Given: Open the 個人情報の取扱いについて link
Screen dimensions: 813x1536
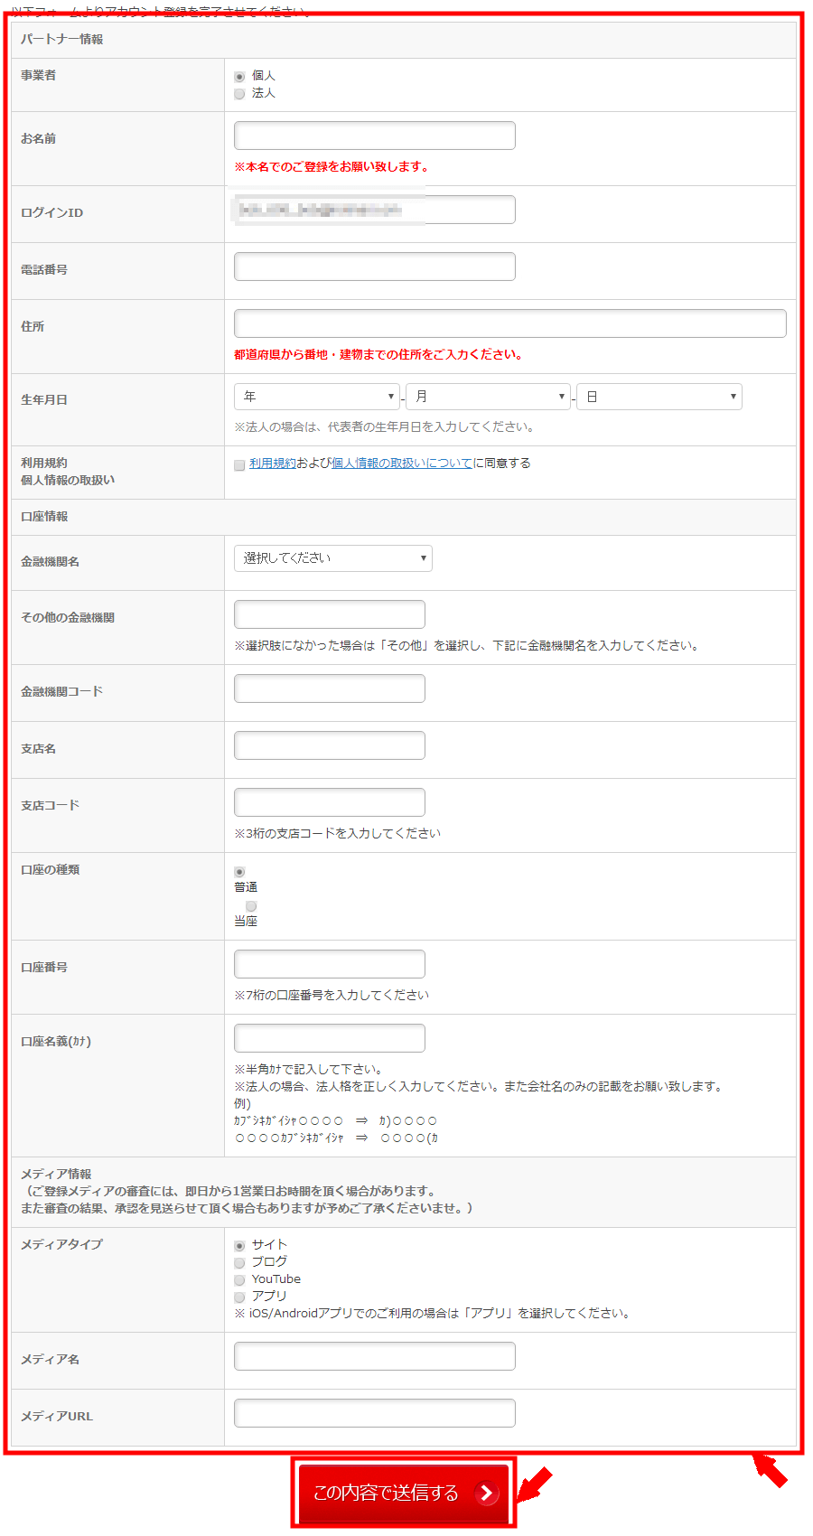Looking at the screenshot, I should tap(402, 463).
